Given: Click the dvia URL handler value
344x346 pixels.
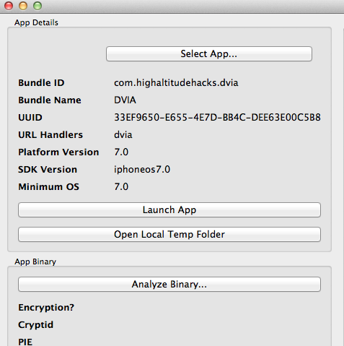Looking at the screenshot, I should [x=123, y=135].
